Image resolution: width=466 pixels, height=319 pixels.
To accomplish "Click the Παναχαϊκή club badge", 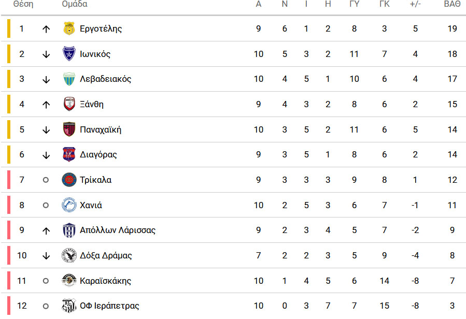I will click(x=69, y=129).
